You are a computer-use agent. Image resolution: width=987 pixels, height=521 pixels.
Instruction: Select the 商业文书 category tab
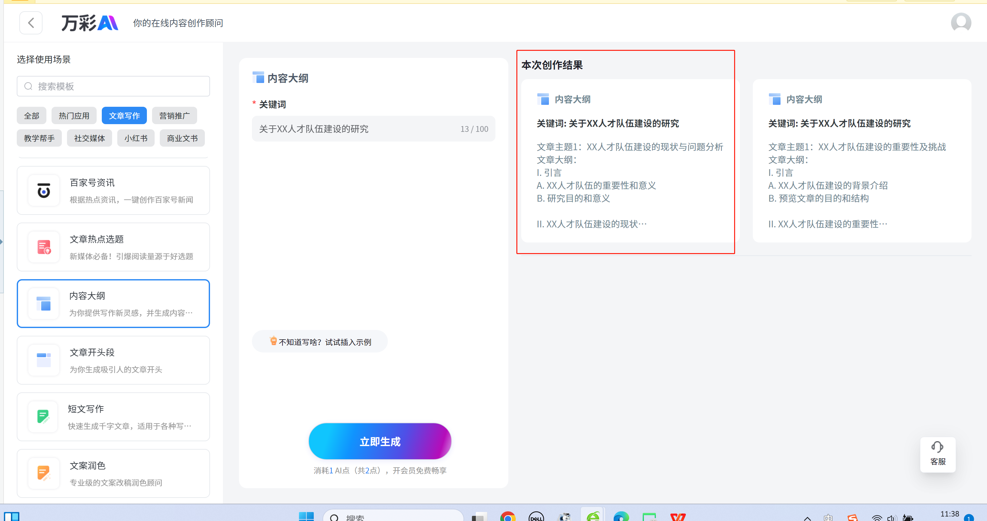coord(182,138)
